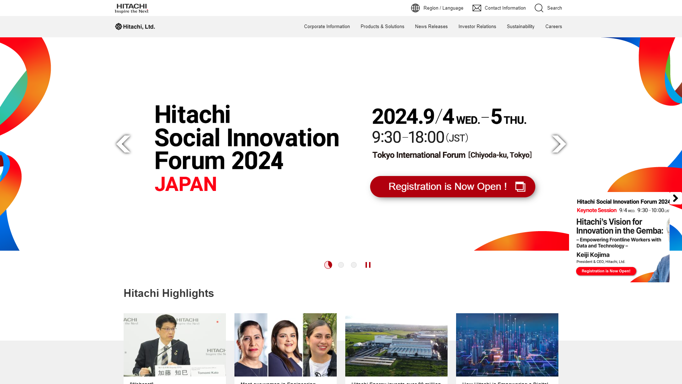
Task: Click the Registration is Now Open button
Action: 453,186
